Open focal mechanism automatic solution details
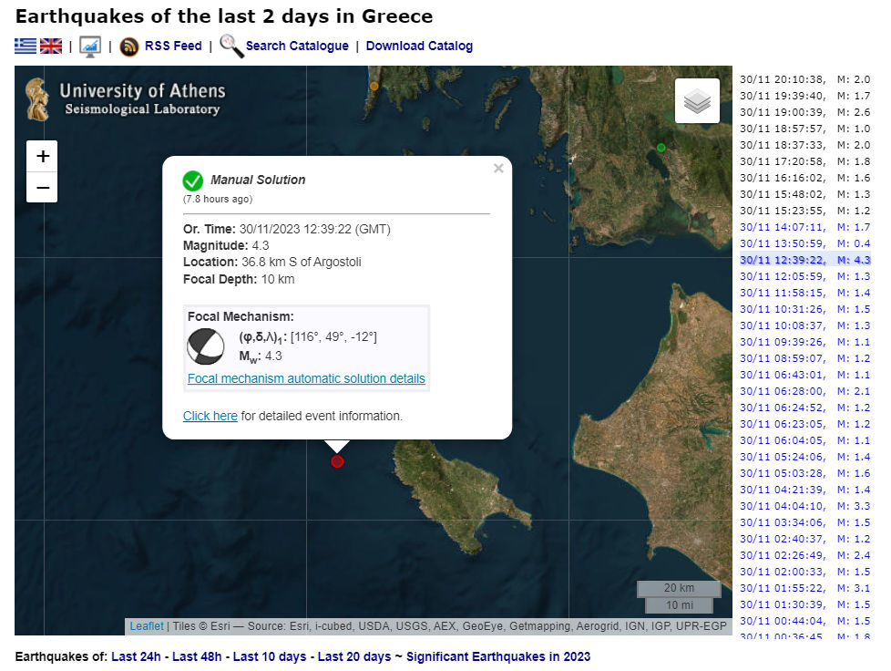Image resolution: width=891 pixels, height=671 pixels. [x=306, y=378]
